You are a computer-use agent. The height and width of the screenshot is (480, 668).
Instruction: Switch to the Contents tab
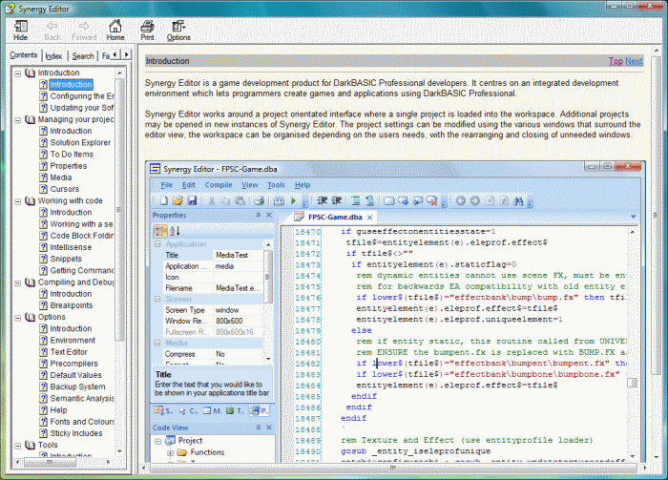24,55
